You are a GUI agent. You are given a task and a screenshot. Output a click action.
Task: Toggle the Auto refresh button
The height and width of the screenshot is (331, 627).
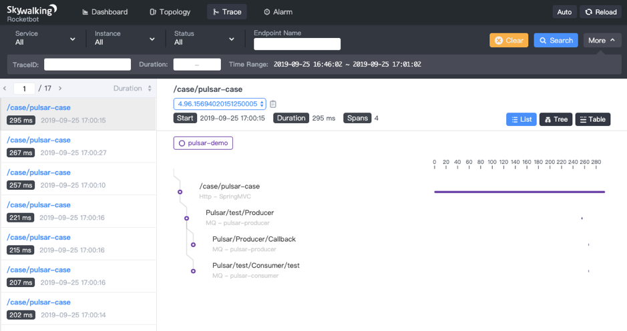pyautogui.click(x=564, y=12)
